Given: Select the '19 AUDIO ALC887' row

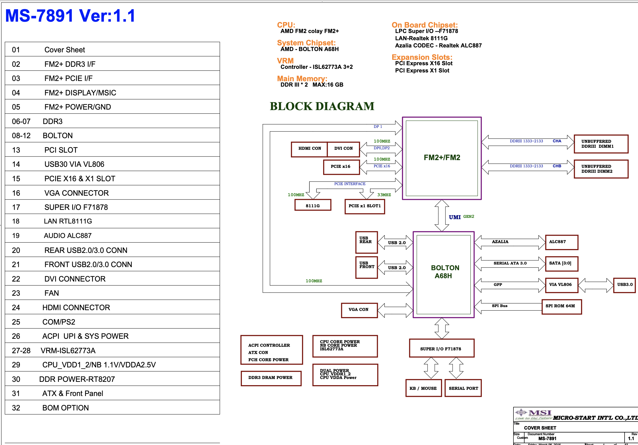Looking at the screenshot, I should (x=112, y=236).
